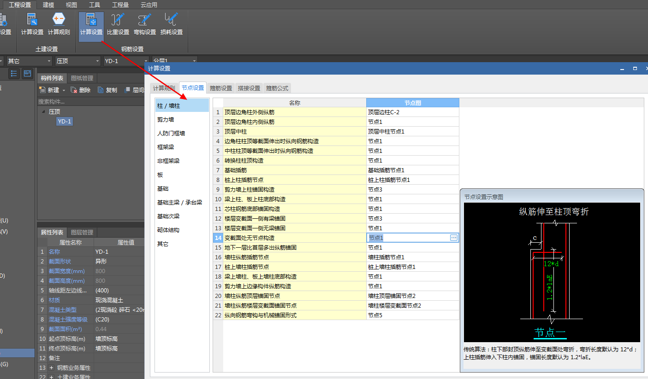Click ellipsis button in row 14 节点1 cell

point(454,238)
